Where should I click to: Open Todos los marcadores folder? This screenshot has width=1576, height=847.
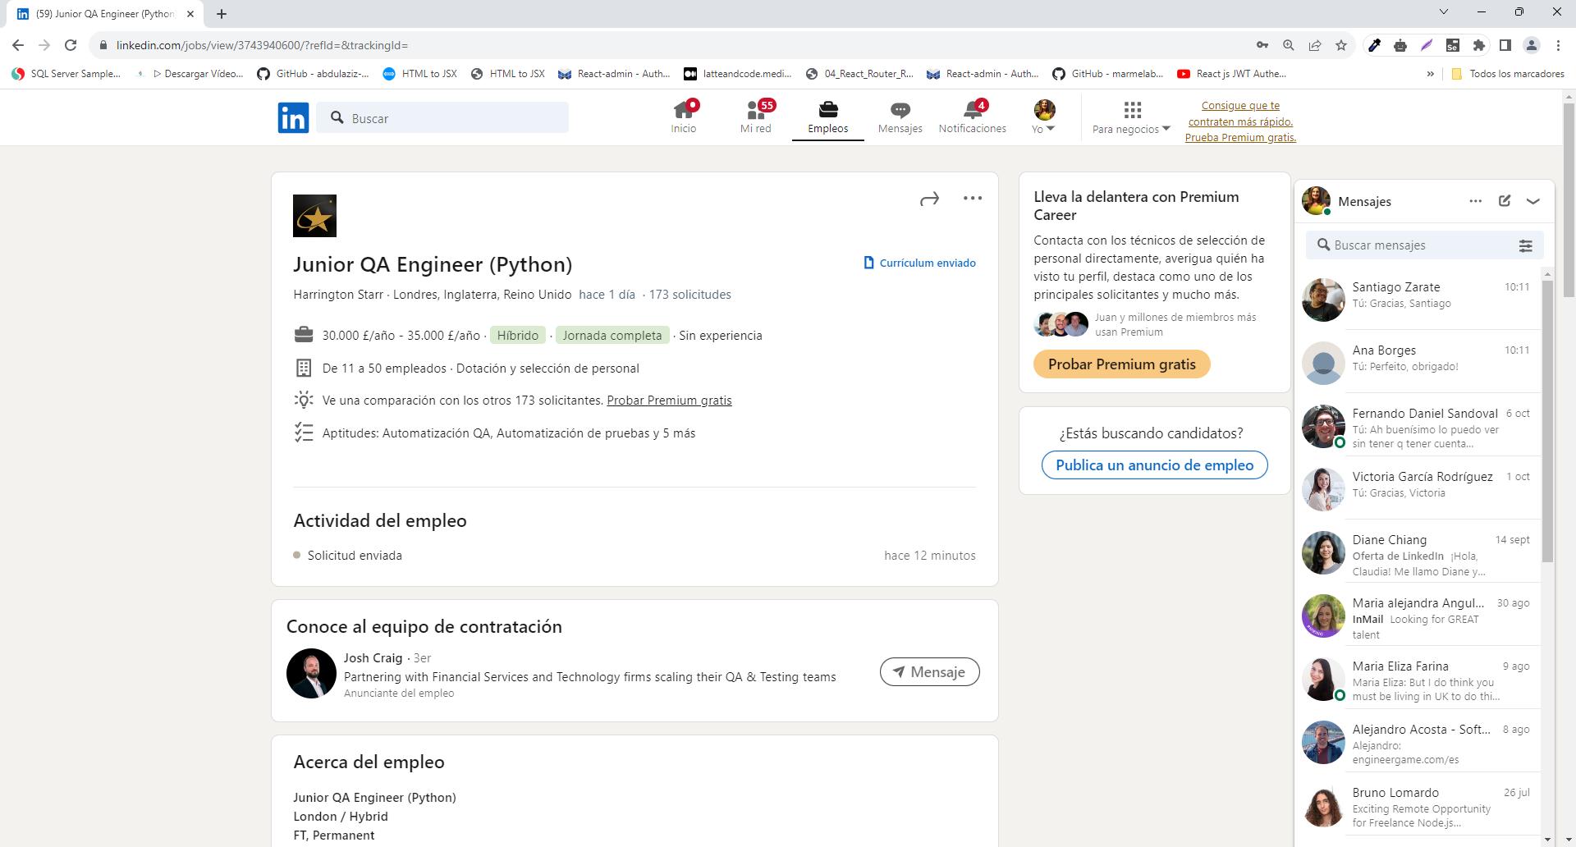pyautogui.click(x=1508, y=74)
